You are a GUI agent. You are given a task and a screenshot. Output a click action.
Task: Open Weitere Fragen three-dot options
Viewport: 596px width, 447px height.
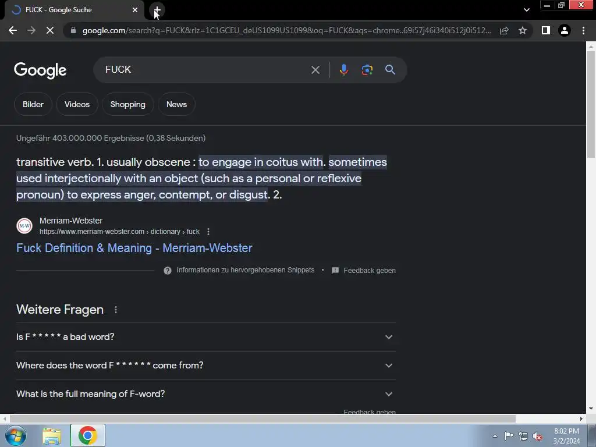tap(116, 310)
